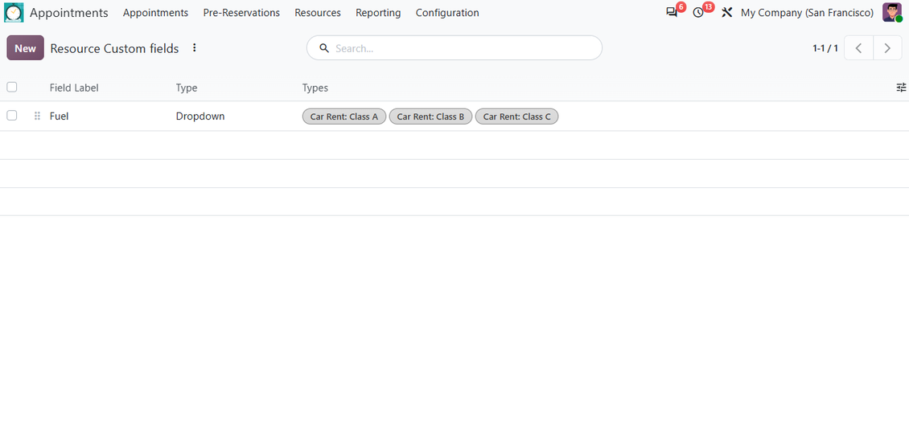The image size is (909, 441).
Task: Click the Resource Custom fields title
Action: tap(114, 49)
